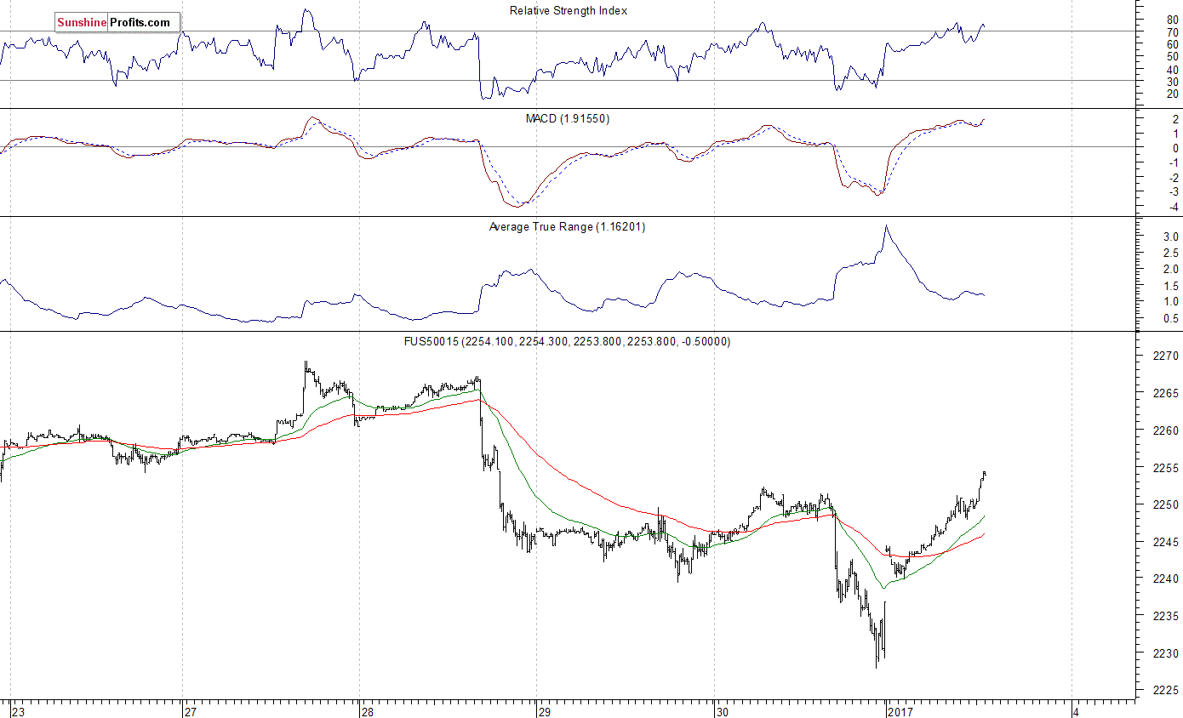Click the 2240 price axis value
The width and height of the screenshot is (1183, 718).
(x=1165, y=578)
